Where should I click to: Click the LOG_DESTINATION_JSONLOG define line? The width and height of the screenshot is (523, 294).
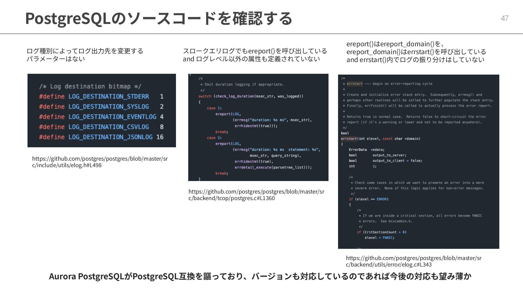point(101,137)
